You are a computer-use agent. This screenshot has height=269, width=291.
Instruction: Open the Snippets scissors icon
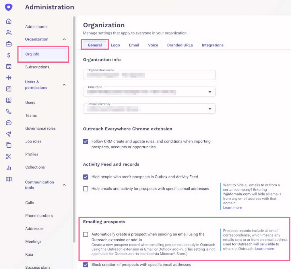coord(9,157)
